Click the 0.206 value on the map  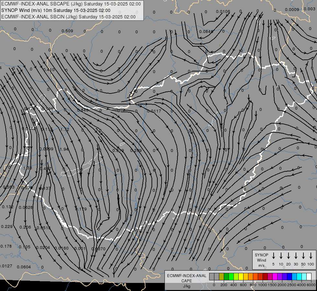pos(25,227)
